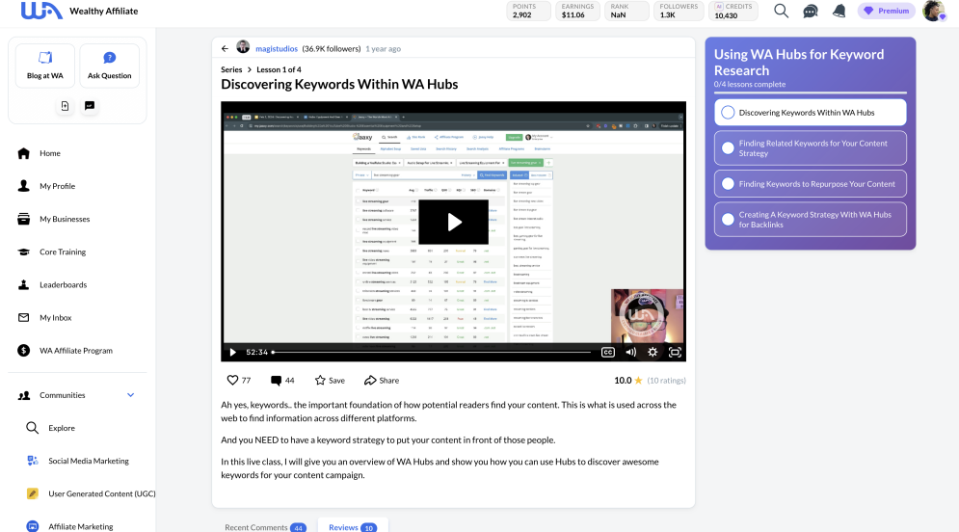The image size is (959, 532).
Task: Open the notifications bell
Action: click(839, 11)
